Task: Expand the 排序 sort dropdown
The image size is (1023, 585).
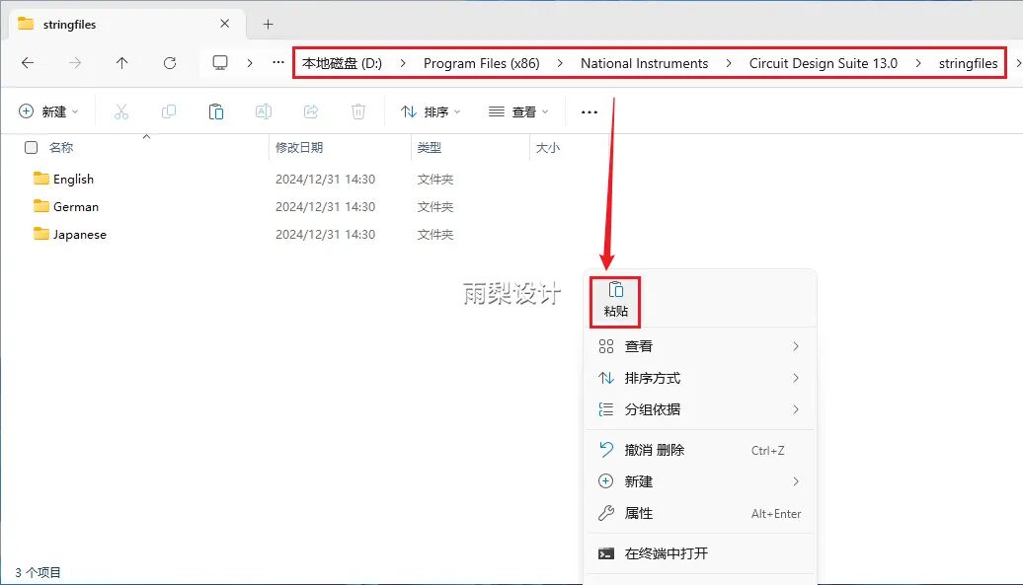Action: pyautogui.click(x=431, y=111)
